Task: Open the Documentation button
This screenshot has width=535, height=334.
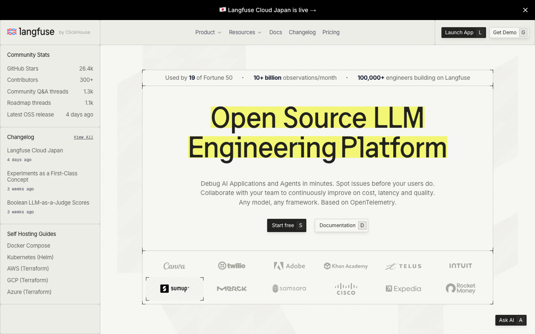Action: point(341,225)
